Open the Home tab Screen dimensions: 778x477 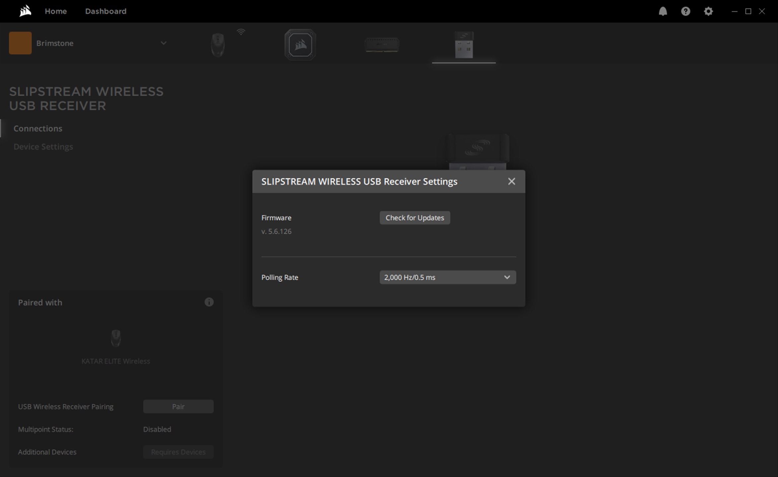point(56,11)
